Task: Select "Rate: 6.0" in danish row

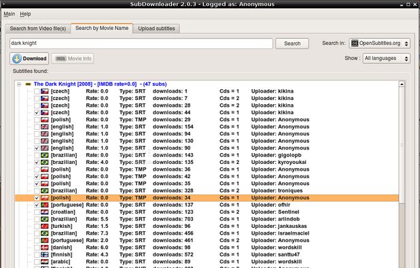Action: point(97,248)
